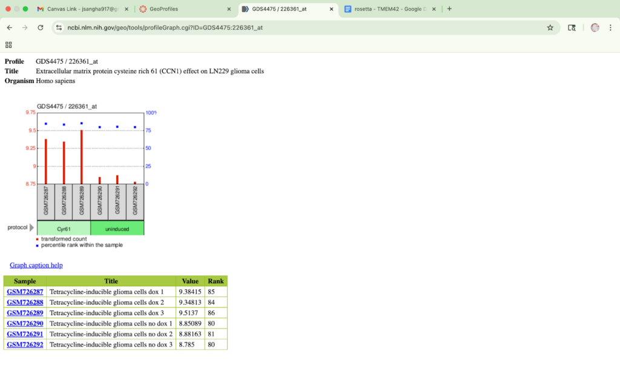Click the Cyr61 protocol color block
The width and height of the screenshot is (620, 388).
point(64,228)
